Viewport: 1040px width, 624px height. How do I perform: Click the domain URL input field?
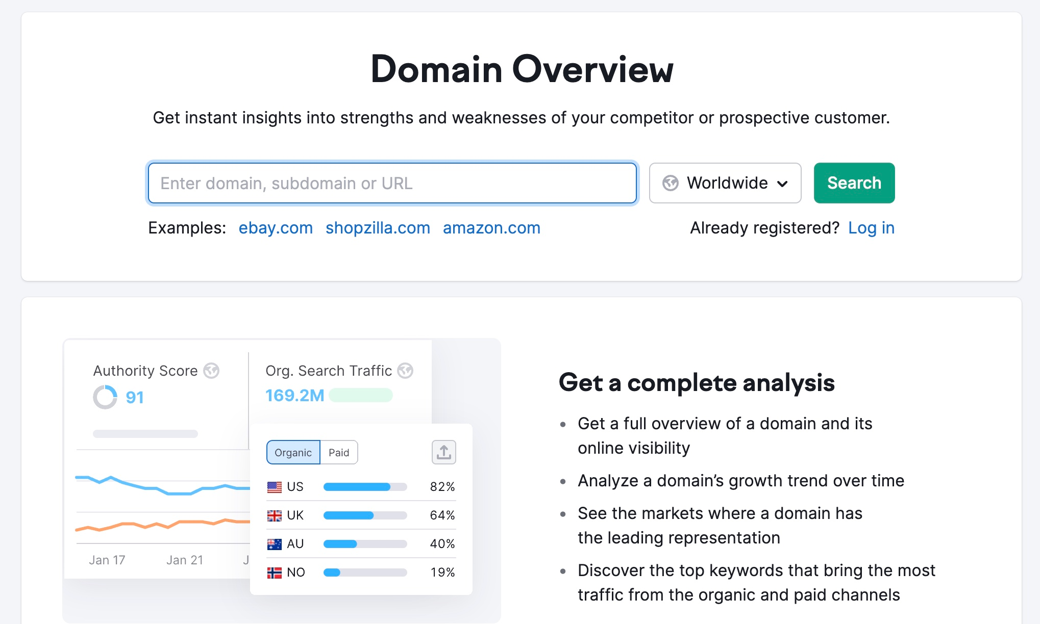tap(393, 183)
